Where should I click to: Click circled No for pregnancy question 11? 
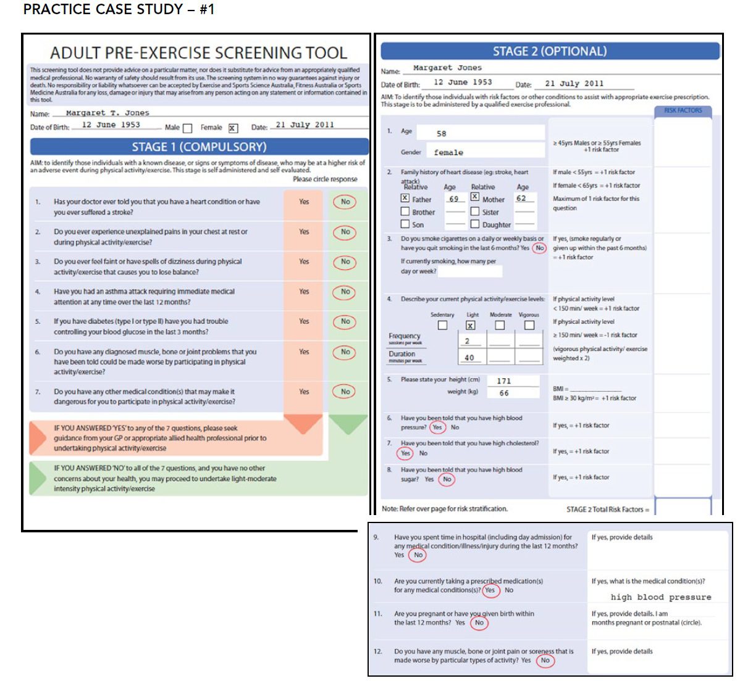(x=479, y=623)
